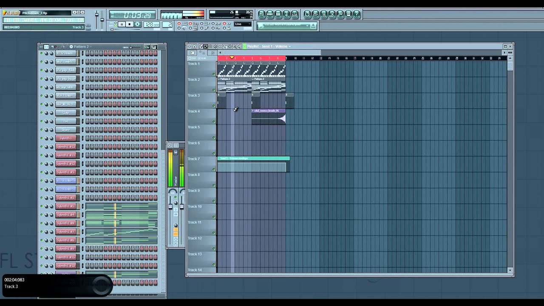
Task: Click the Pause/Play transport button
Action: (x=122, y=24)
